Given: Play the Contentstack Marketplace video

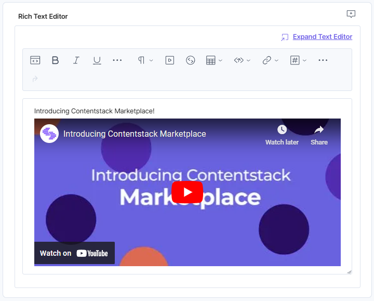Looking at the screenshot, I should click(188, 192).
